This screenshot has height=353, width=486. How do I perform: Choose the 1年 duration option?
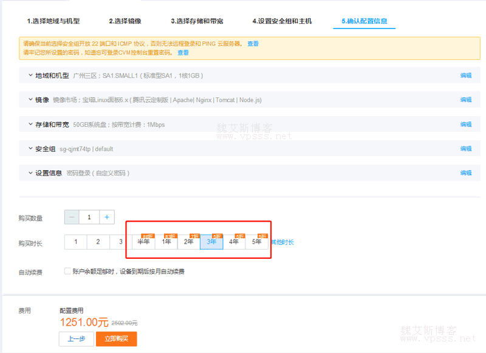tap(166, 242)
